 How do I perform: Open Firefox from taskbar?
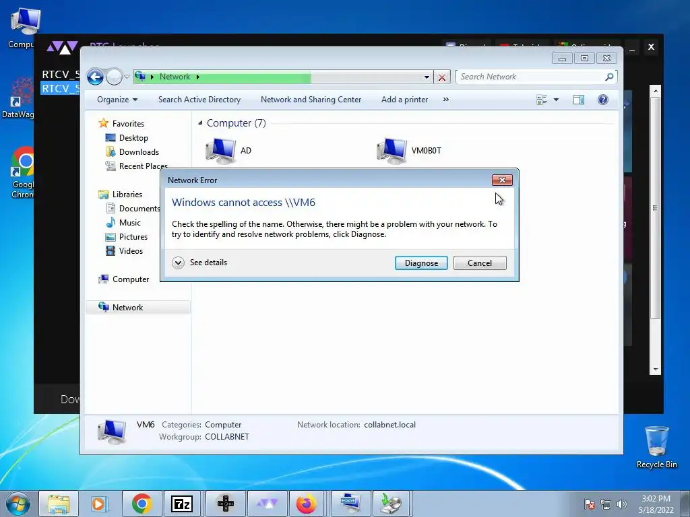click(x=307, y=504)
